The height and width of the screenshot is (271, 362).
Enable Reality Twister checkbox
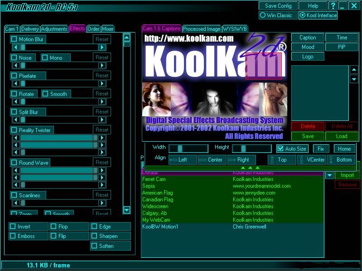coord(14,130)
